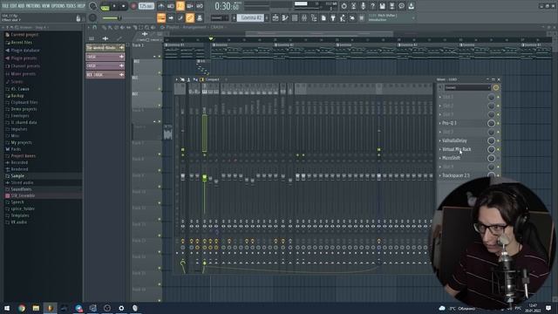Expand the MicroShift slot arrow menu
The height and width of the screenshot is (314, 558).
click(x=440, y=158)
